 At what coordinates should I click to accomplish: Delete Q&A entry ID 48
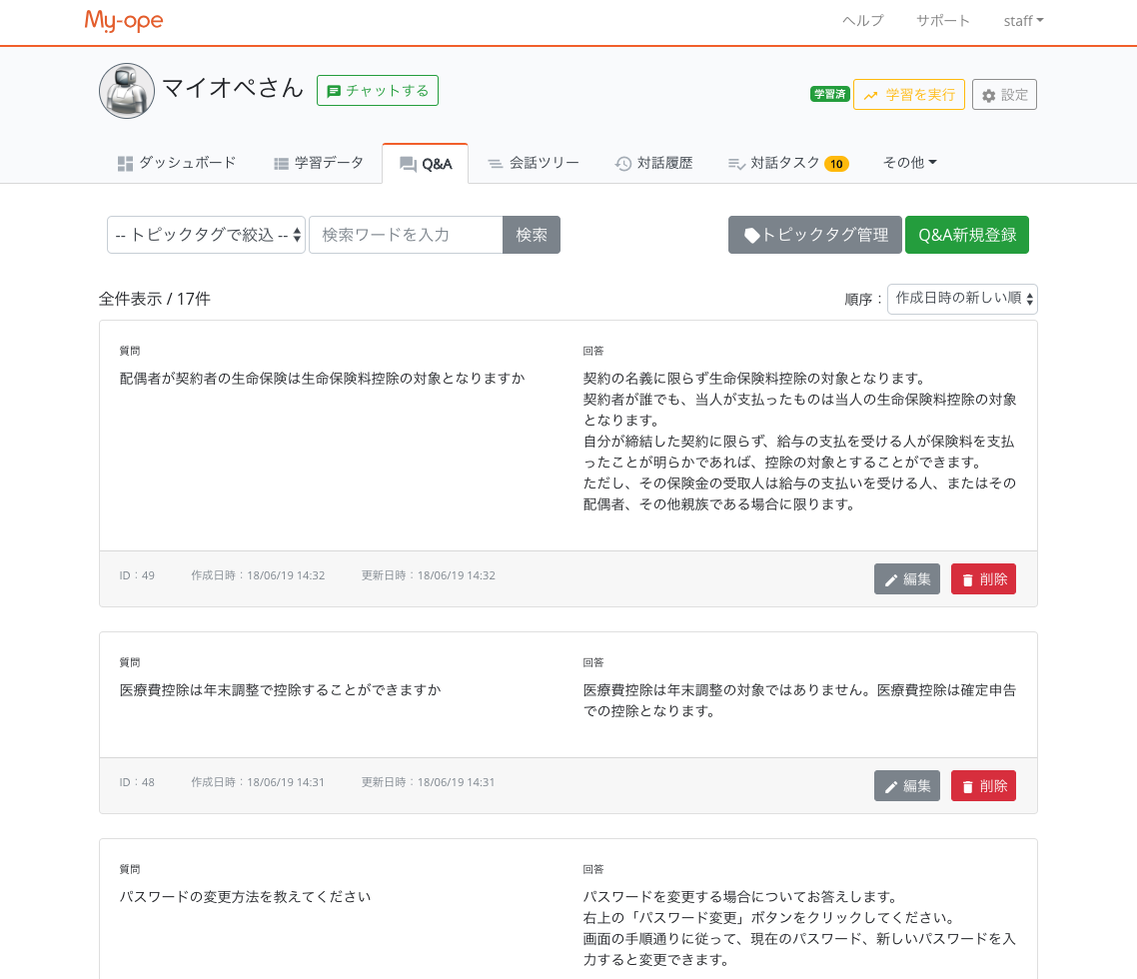[x=983, y=786]
